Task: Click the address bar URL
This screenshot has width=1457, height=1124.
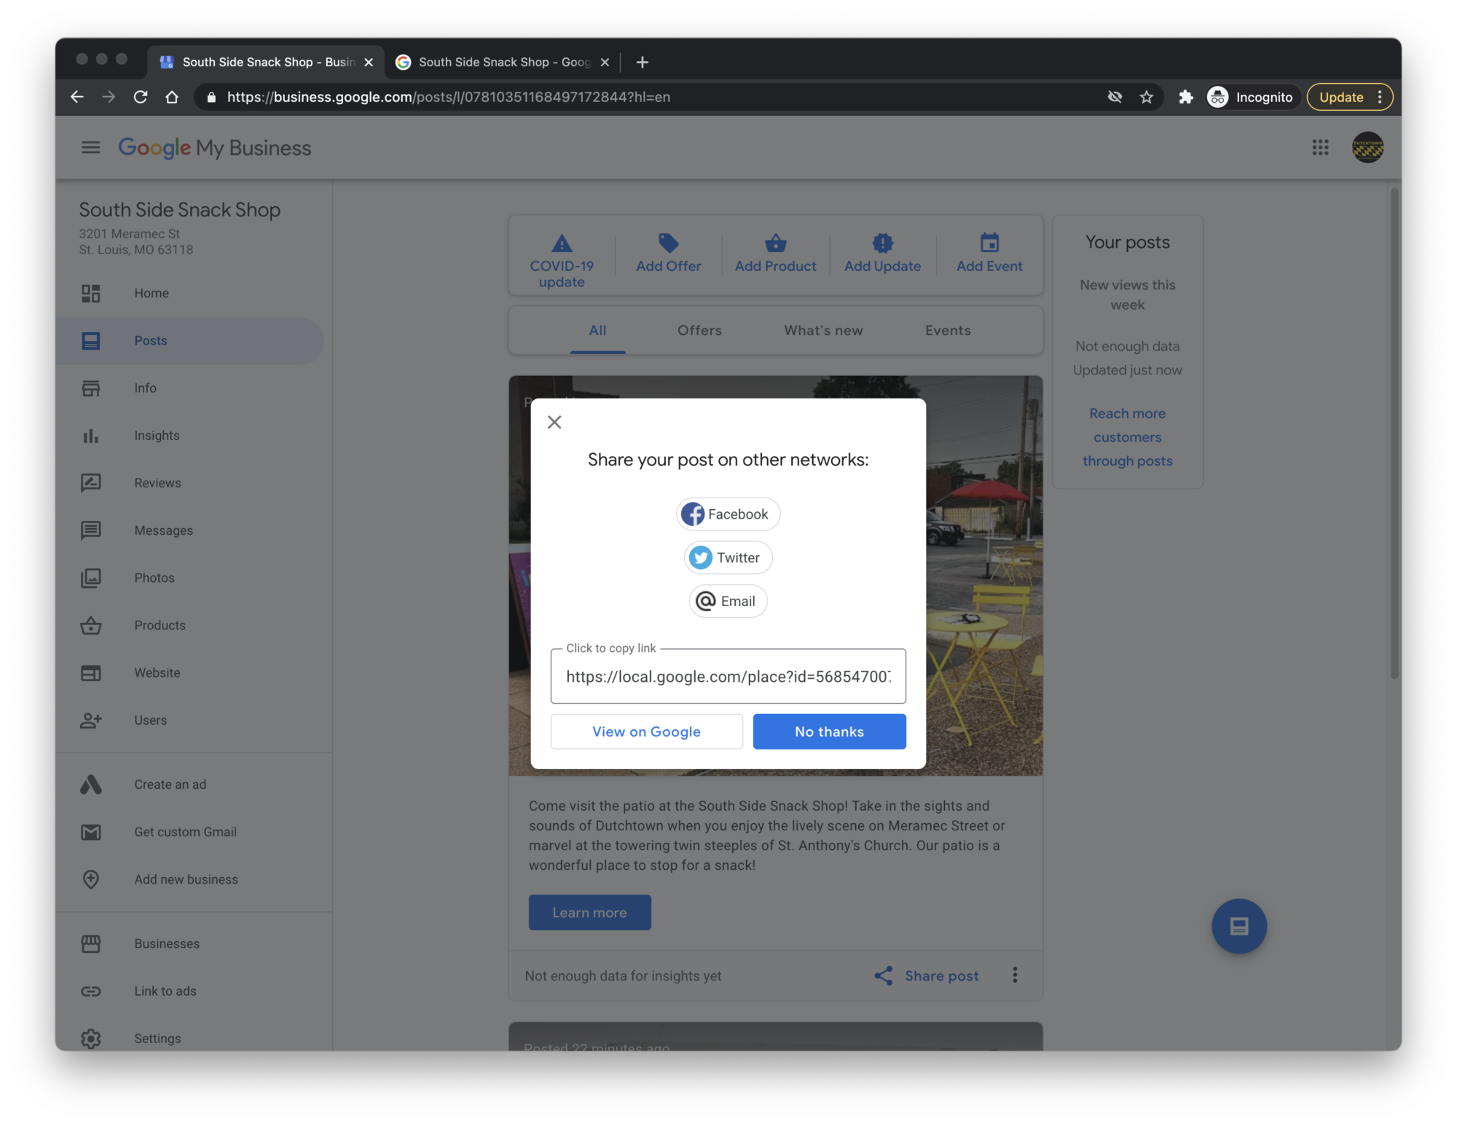Action: [x=448, y=97]
